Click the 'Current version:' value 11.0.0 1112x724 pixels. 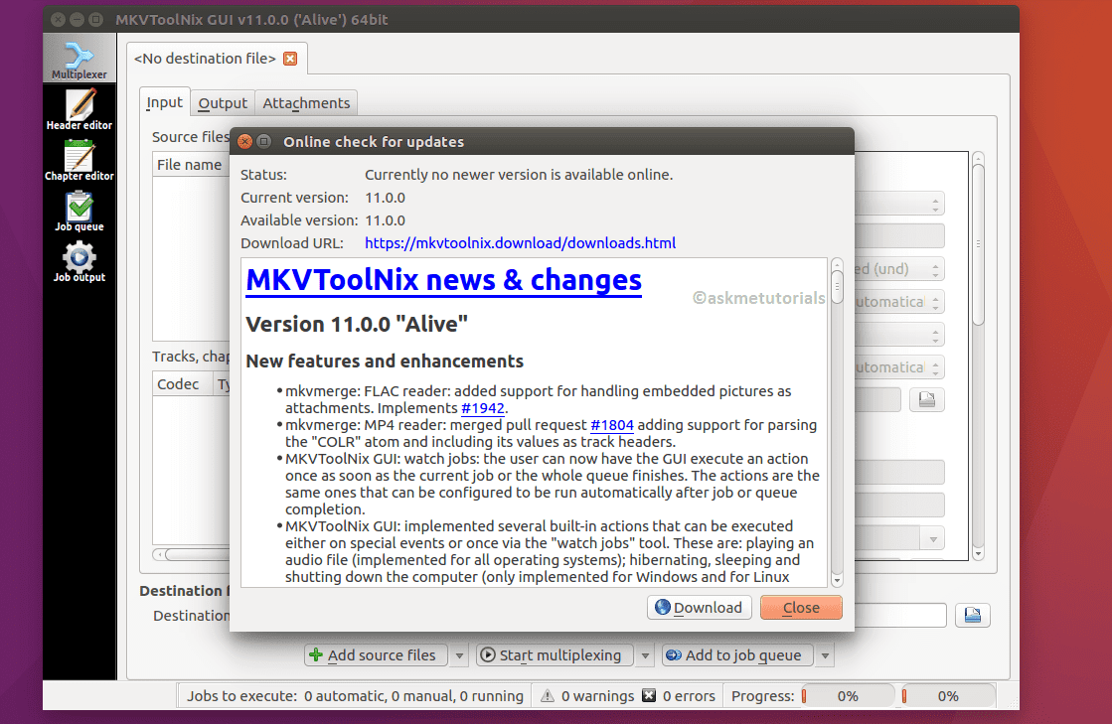coord(386,198)
